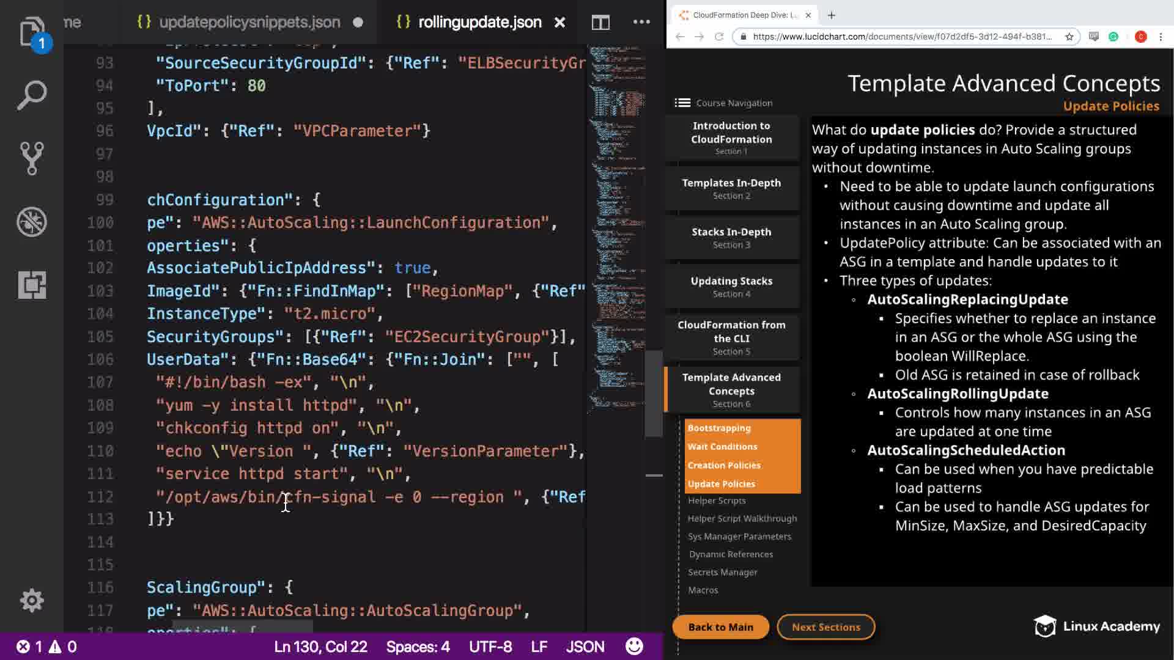Click the Split Editor icon
The height and width of the screenshot is (660, 1174).
(600, 23)
